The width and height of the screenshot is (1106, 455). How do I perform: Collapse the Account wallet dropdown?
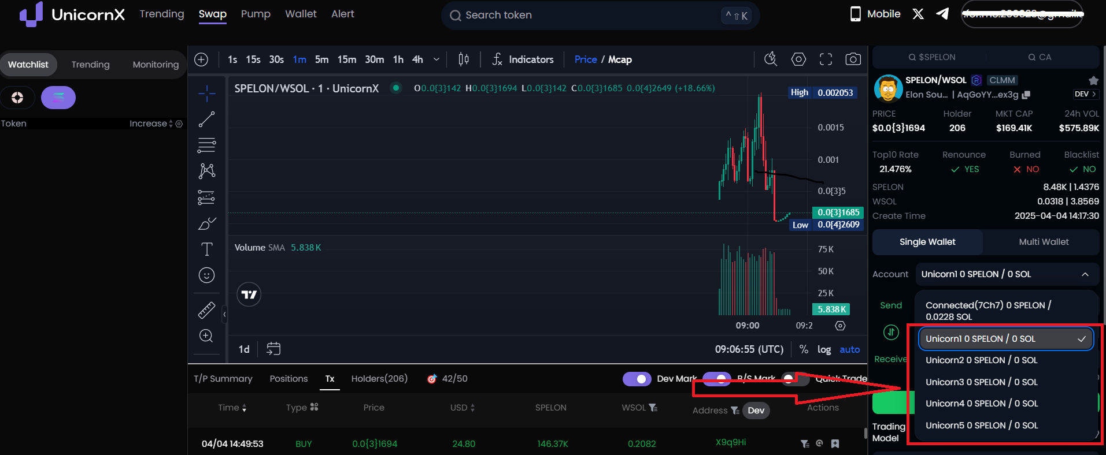pyautogui.click(x=1085, y=274)
